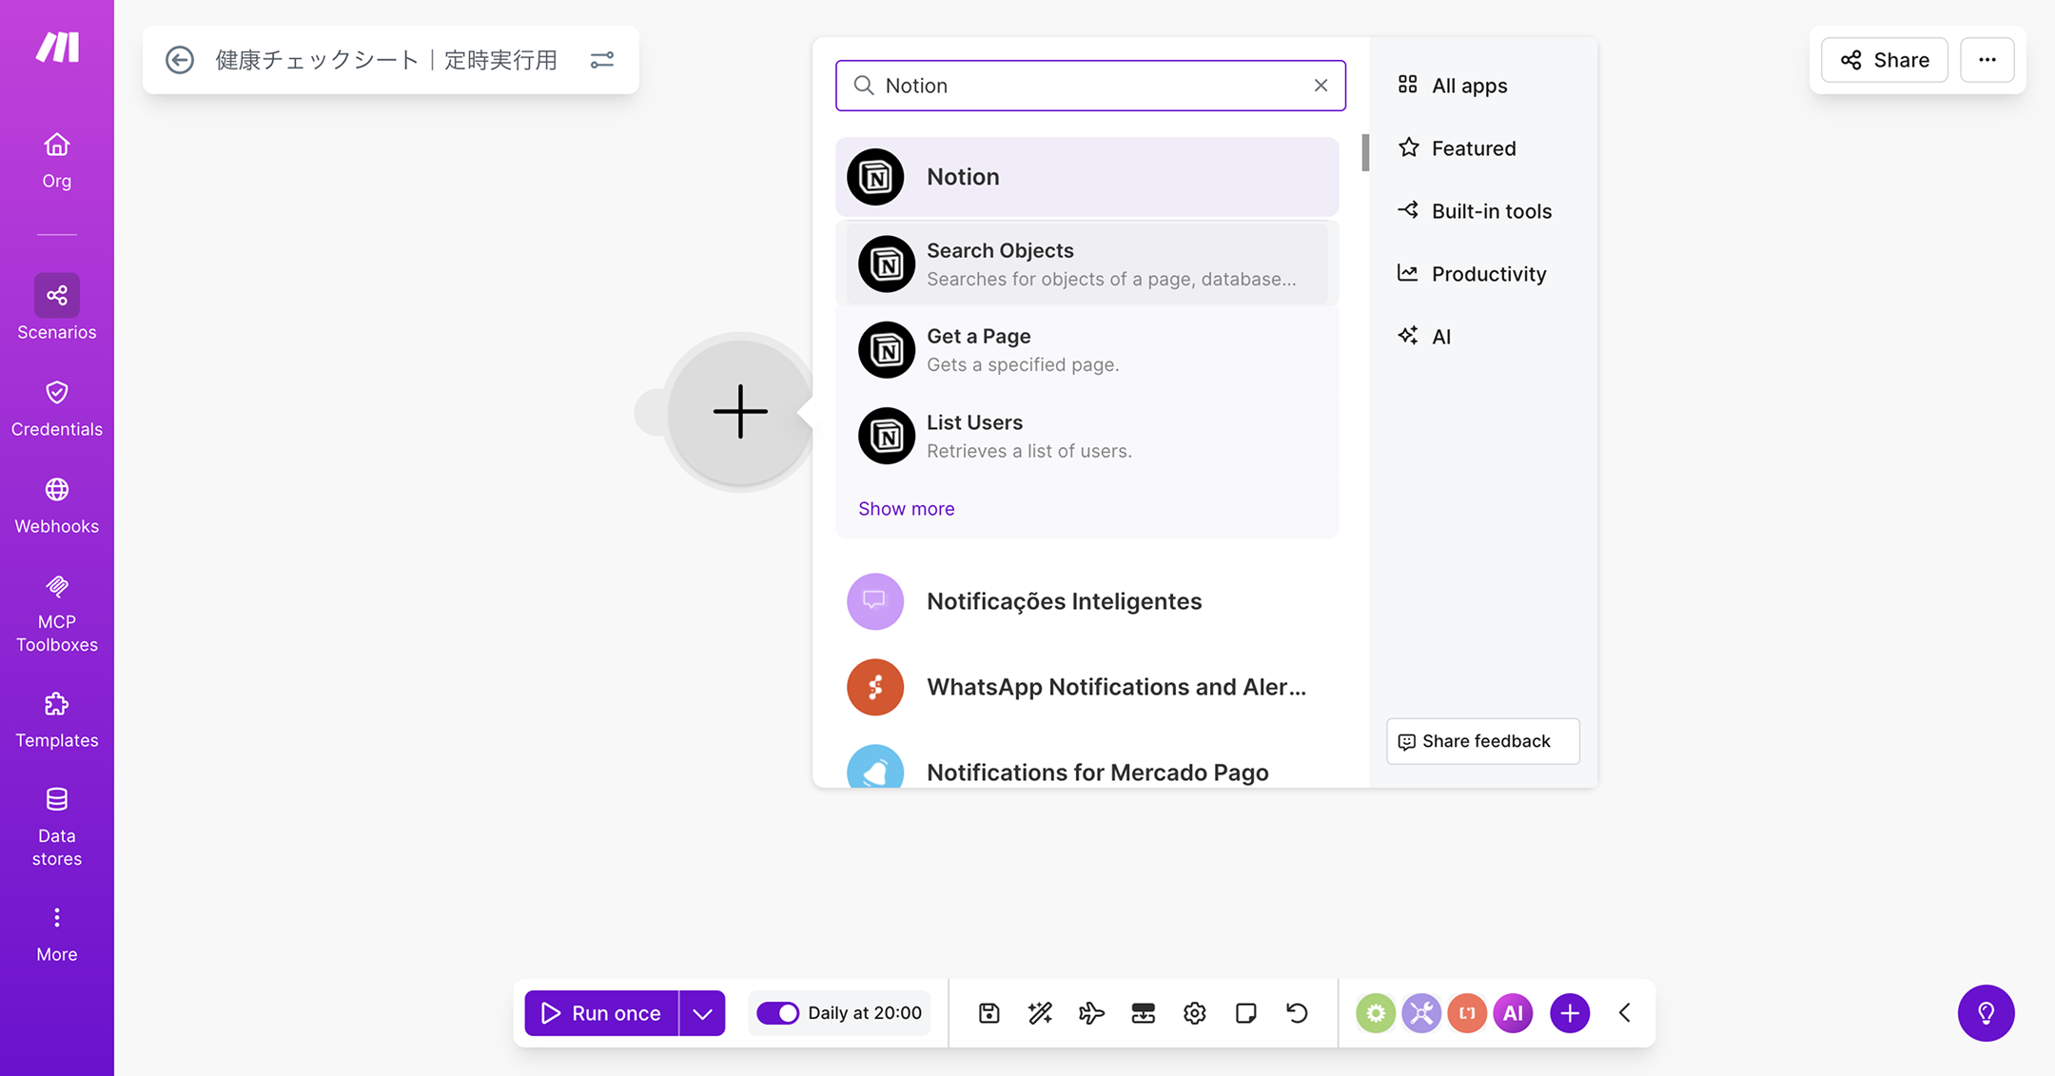Open the three-dot options menu near Share
The image size is (2055, 1076).
tap(1986, 60)
